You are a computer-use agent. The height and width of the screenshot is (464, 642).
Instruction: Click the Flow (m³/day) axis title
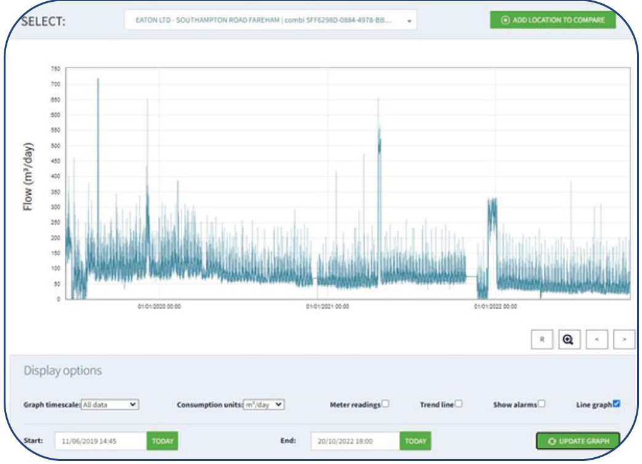[28, 176]
